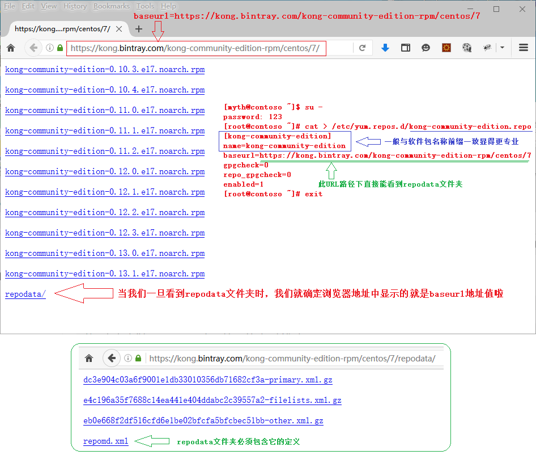Download kong-community-edition-0.11.2 rpm link
536x459 pixels.
(x=105, y=151)
